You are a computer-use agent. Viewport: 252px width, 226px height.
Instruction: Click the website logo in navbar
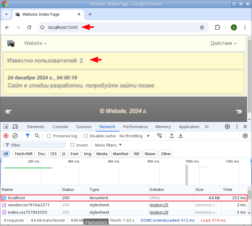coord(11,43)
